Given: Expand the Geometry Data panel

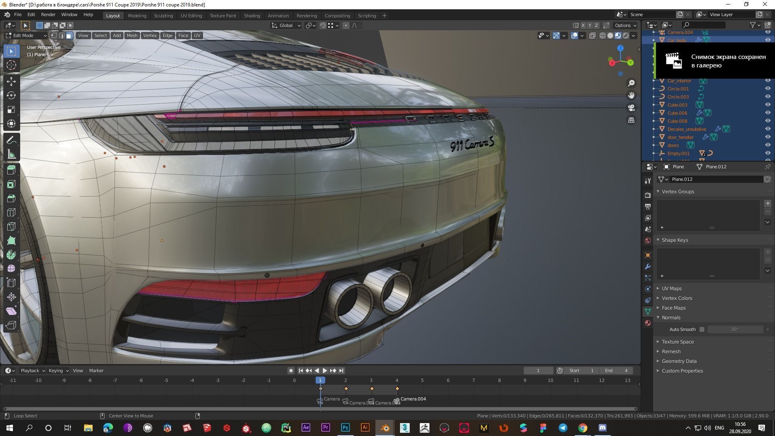Looking at the screenshot, I should (679, 361).
